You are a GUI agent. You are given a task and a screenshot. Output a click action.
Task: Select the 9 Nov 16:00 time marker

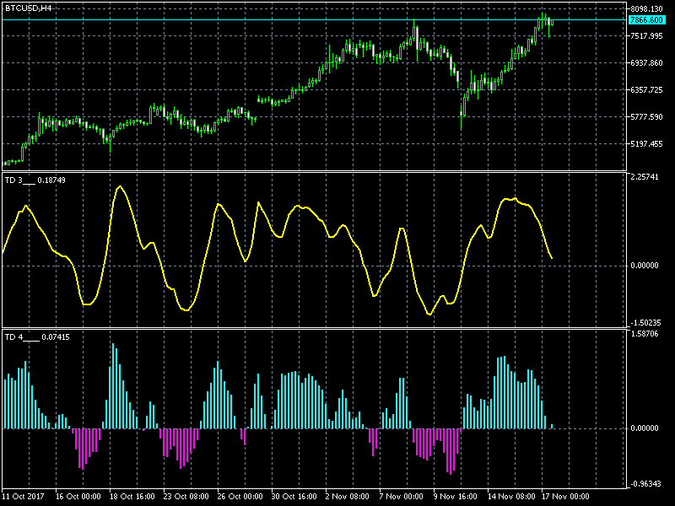[x=455, y=497]
